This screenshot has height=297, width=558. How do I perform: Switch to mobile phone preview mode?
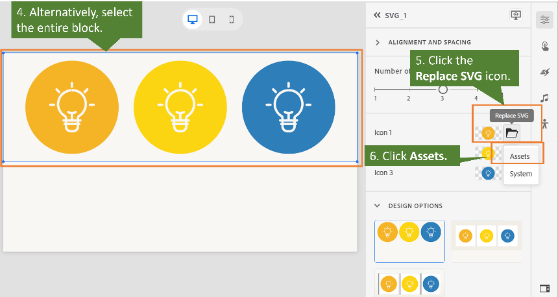232,19
